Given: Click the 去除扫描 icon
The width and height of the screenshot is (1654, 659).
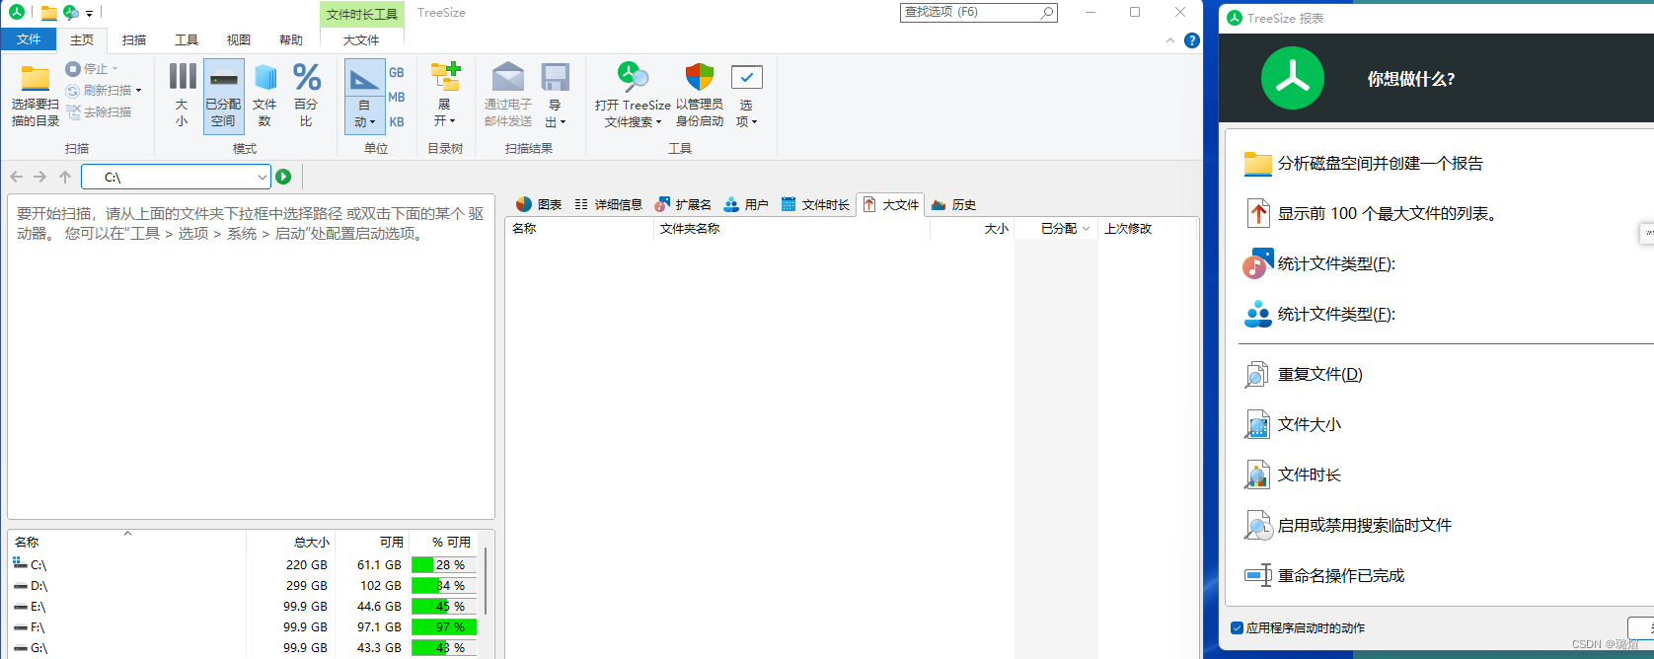Looking at the screenshot, I should [73, 112].
